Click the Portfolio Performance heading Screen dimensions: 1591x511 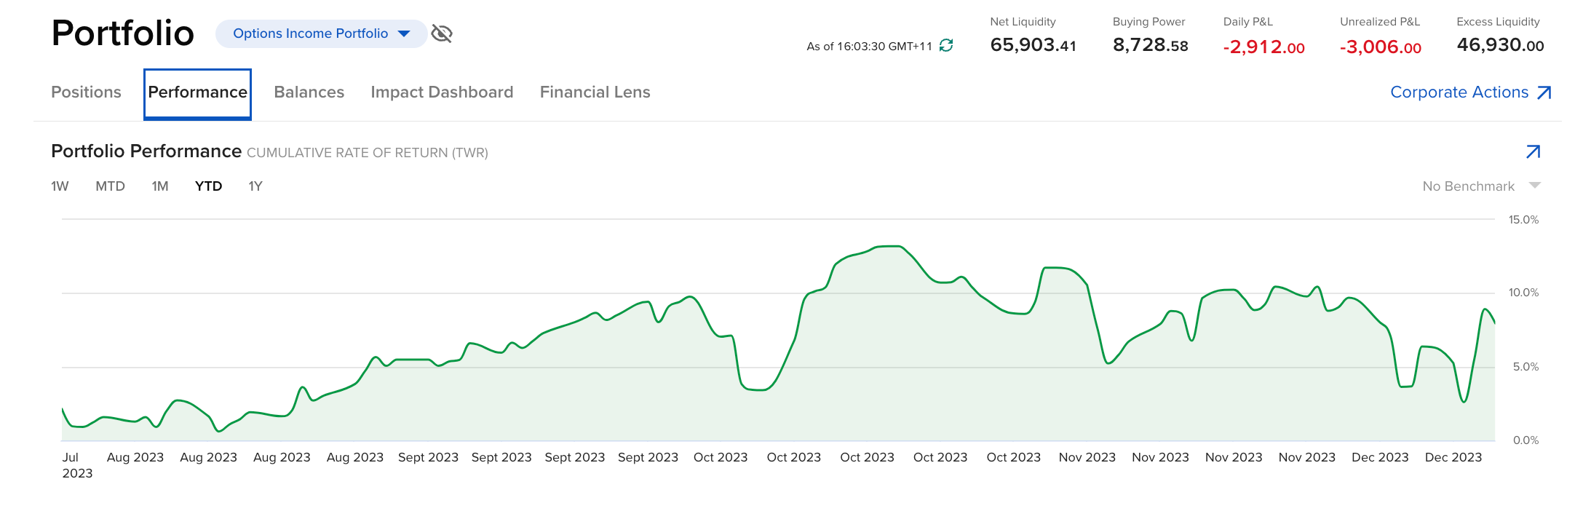coord(146,151)
